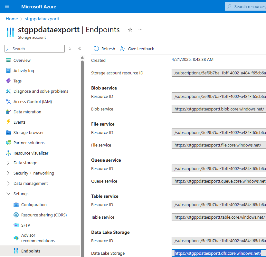
Task: Click the Storage browser icon
Action: pyautogui.click(x=8, y=132)
